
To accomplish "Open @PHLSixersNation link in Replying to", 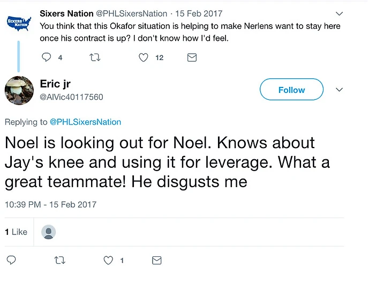I will click(86, 122).
